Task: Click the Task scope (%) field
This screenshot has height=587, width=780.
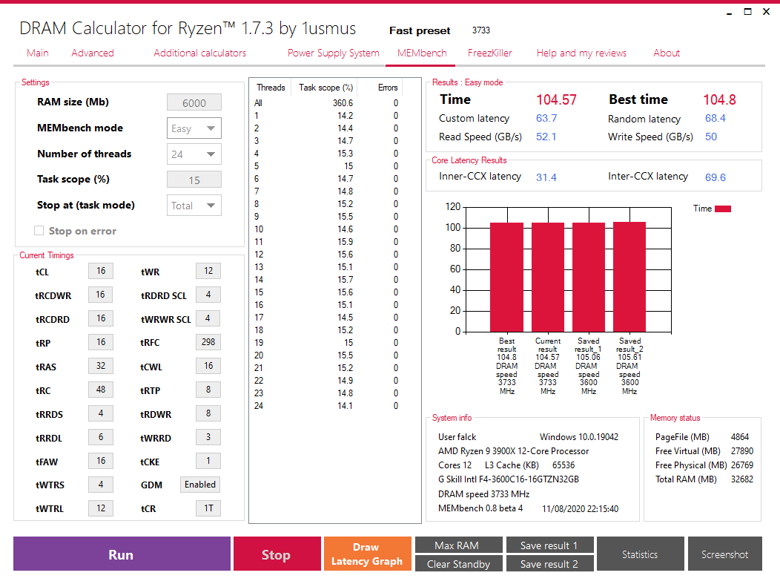Action: click(194, 180)
